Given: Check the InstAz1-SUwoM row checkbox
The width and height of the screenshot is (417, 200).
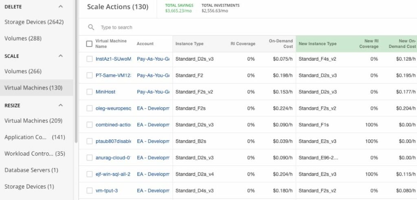Looking at the screenshot, I should (x=89, y=59).
